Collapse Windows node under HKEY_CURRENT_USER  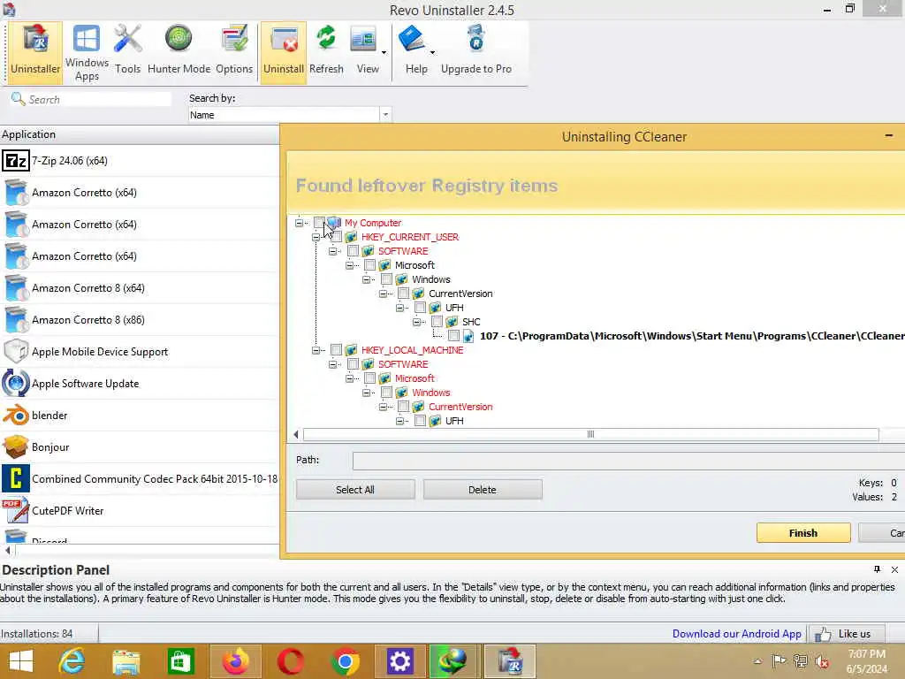click(x=366, y=279)
